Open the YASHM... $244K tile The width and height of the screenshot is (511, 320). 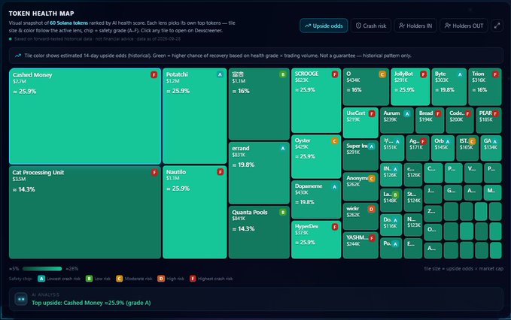pyautogui.click(x=360, y=245)
